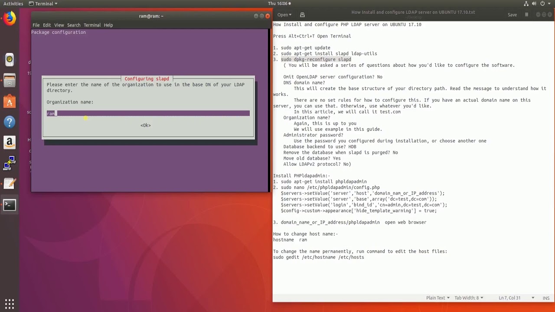Open the Plain Text language dropdown
This screenshot has height=312, width=555.
pos(437,298)
